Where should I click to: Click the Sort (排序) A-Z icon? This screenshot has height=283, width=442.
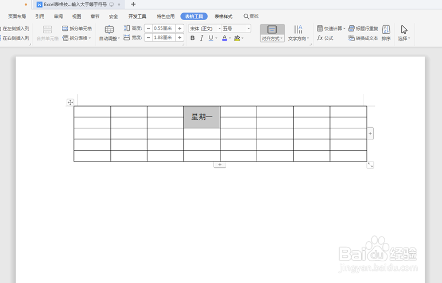coord(386,30)
